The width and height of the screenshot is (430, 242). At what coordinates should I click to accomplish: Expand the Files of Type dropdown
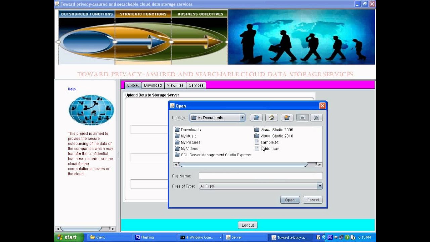[320, 186]
